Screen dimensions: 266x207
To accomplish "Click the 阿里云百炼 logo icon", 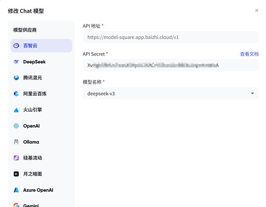I will point(16,94).
